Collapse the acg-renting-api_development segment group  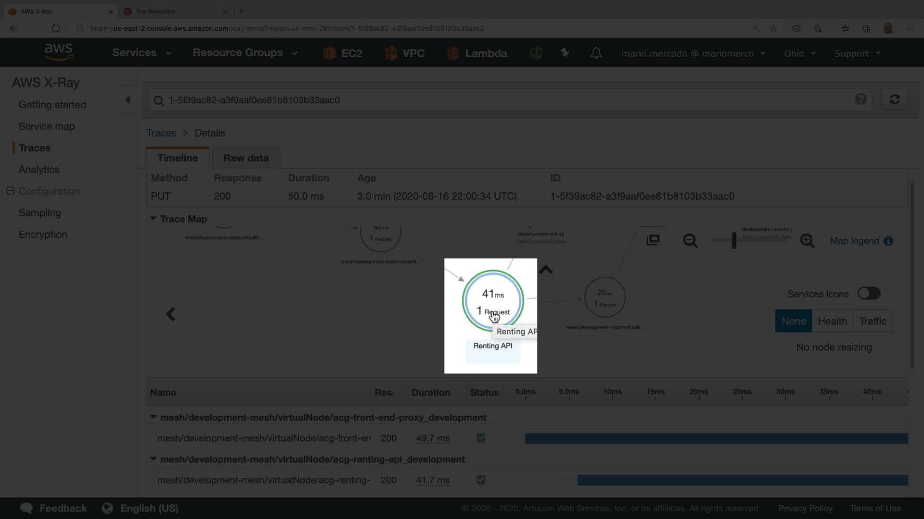154,459
